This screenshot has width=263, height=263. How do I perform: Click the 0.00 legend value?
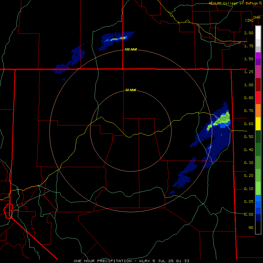click(x=249, y=214)
